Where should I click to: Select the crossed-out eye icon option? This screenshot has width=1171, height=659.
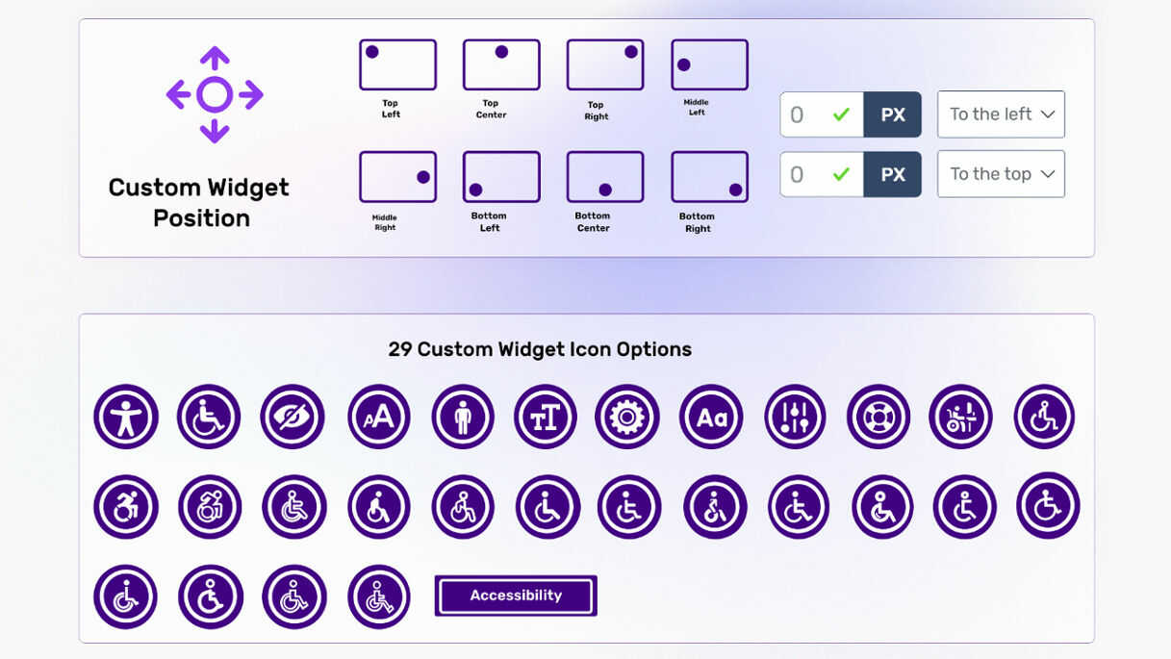[x=293, y=417]
